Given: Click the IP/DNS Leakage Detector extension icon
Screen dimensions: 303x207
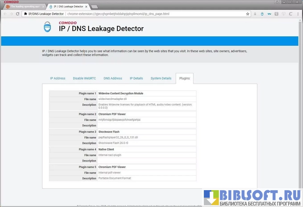Looking at the screenshot, I should (262, 14).
